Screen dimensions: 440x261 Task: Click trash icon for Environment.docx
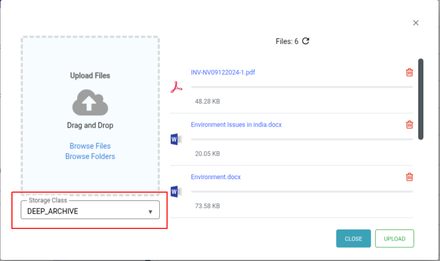409,177
